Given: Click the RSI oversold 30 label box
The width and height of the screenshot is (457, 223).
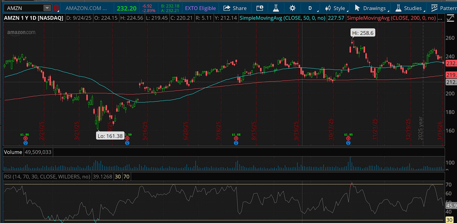Looking at the screenshot, I should coord(118,177).
